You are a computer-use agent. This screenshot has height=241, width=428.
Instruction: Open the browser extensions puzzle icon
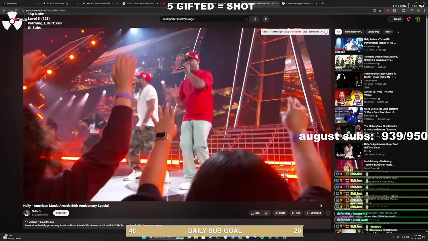pyautogui.click(x=394, y=10)
